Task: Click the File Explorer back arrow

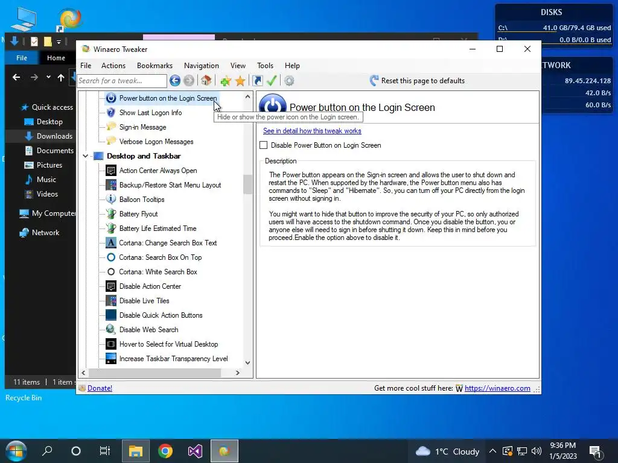Action: click(x=16, y=77)
